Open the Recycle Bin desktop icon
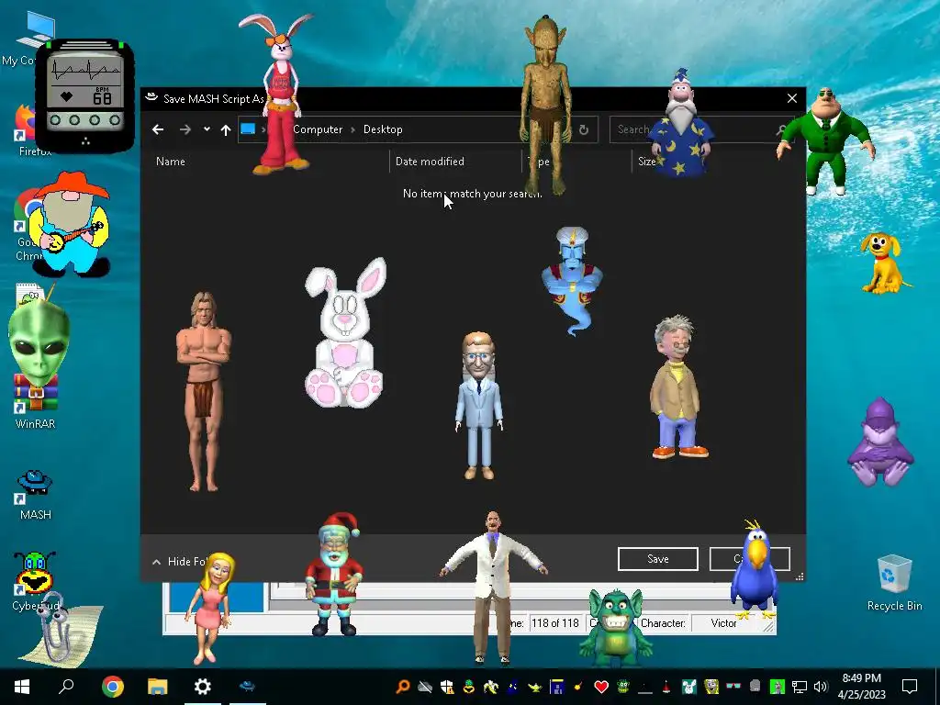 pyautogui.click(x=894, y=582)
